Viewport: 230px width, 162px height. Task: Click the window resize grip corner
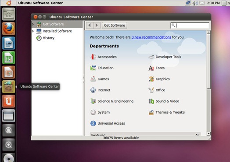pos(209,138)
